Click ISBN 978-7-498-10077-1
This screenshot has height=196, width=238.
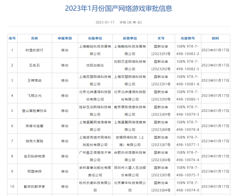coord(188,141)
